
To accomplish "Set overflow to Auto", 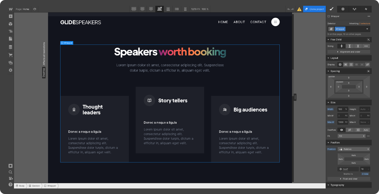I will click(366, 130).
